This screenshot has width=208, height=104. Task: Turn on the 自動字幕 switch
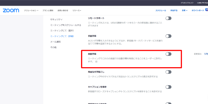pos(168,54)
